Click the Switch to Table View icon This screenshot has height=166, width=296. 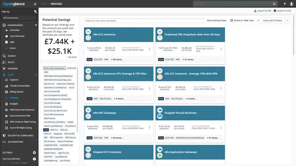[x=232, y=21]
